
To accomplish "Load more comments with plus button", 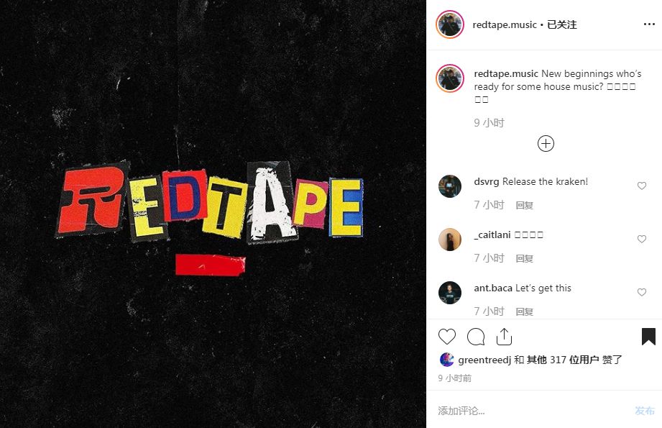I will tap(546, 144).
